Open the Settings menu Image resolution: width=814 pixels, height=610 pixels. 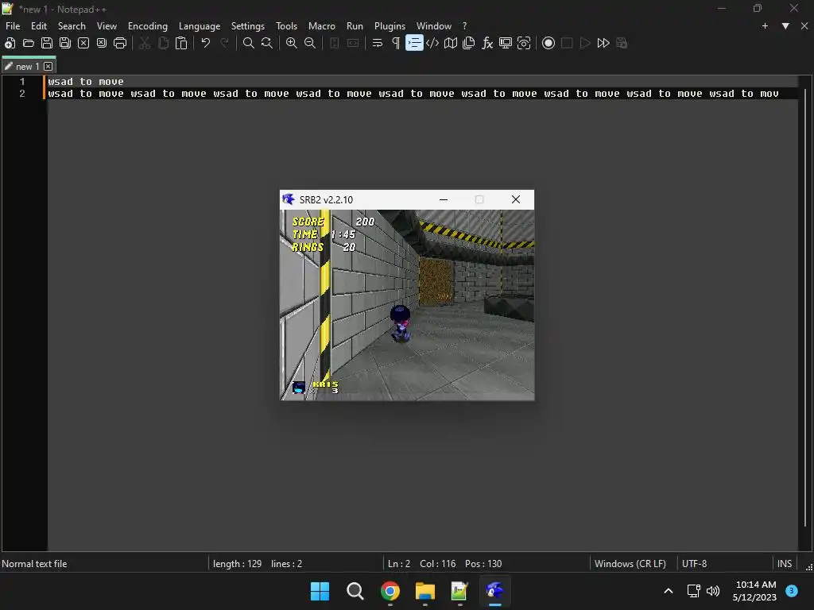pyautogui.click(x=248, y=26)
